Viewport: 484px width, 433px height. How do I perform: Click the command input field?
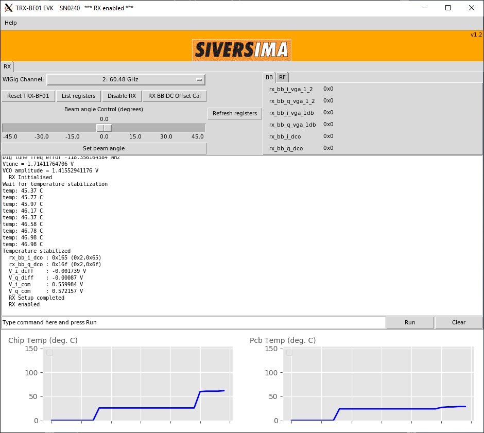(194, 322)
